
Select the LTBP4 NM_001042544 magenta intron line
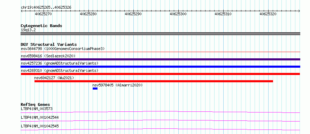pyautogui.click(x=160, y=120)
